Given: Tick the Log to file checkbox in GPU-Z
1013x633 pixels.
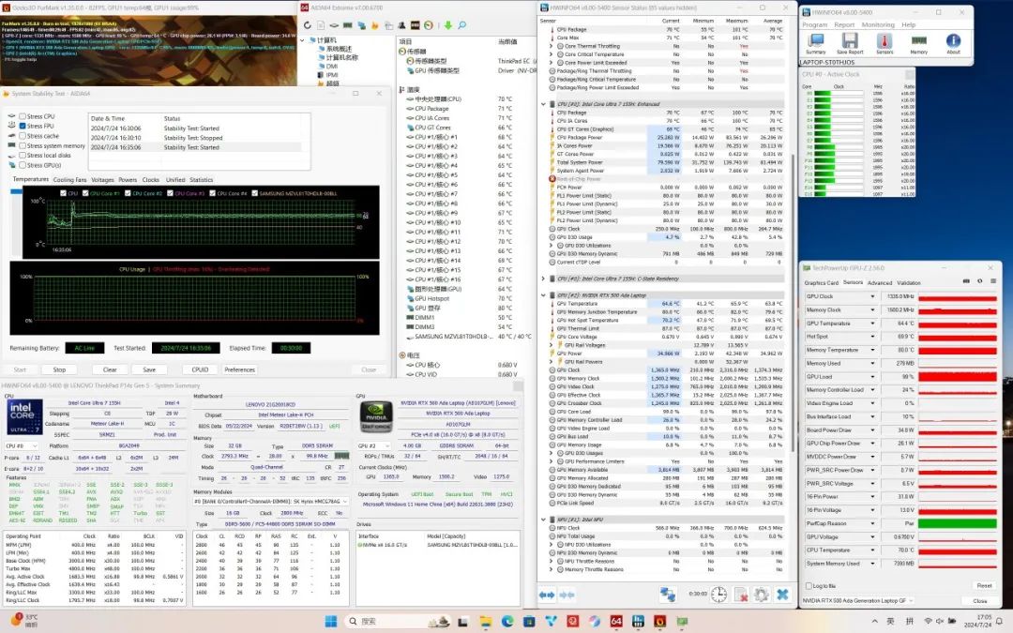Looking at the screenshot, I should 809,585.
